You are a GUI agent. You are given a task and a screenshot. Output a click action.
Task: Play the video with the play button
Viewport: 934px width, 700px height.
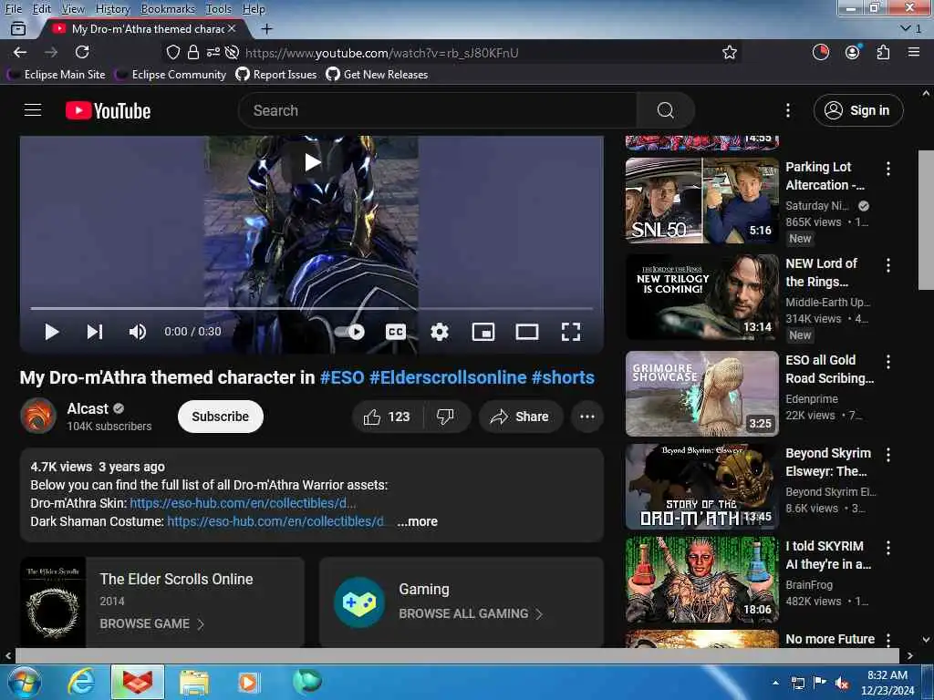52,332
